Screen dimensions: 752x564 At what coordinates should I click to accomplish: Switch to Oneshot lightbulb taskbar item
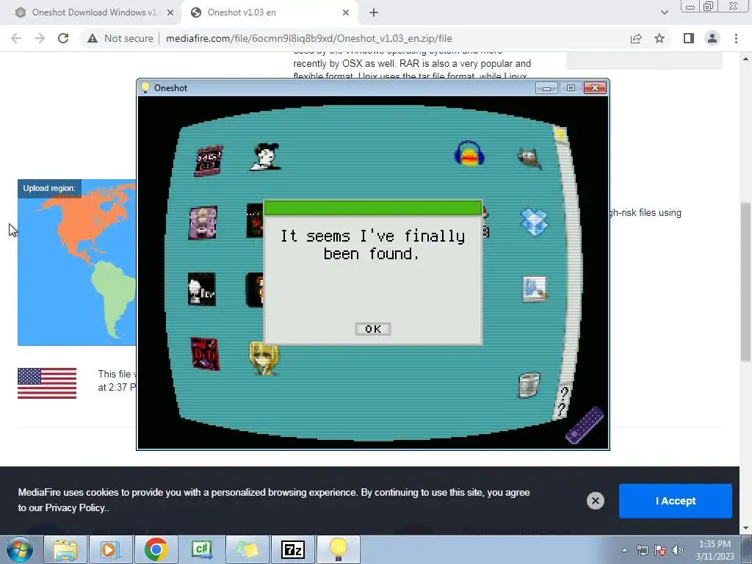(x=338, y=549)
